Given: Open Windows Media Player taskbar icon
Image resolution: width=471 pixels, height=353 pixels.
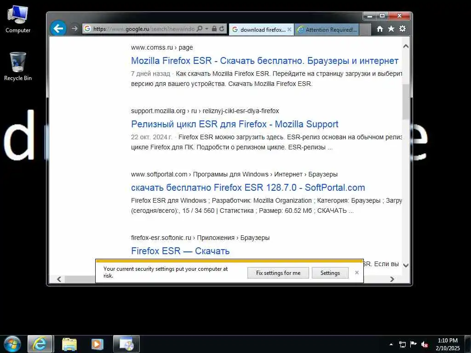Looking at the screenshot, I should [98, 344].
